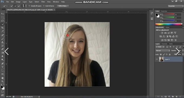
Task: Add a Photo Filter adjustment
Action: [170, 36]
